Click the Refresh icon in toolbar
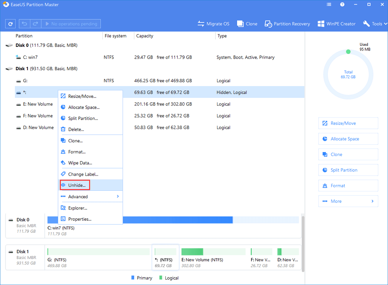The width and height of the screenshot is (388, 285). [x=10, y=24]
